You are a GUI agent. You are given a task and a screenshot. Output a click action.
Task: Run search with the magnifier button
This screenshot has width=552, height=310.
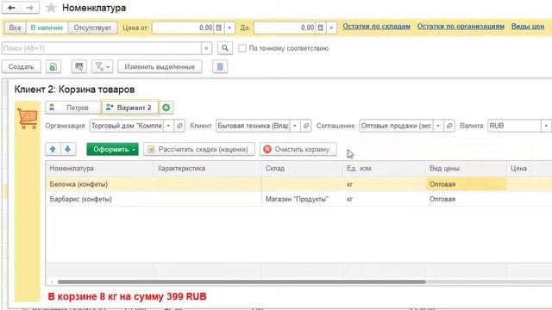[x=225, y=48]
